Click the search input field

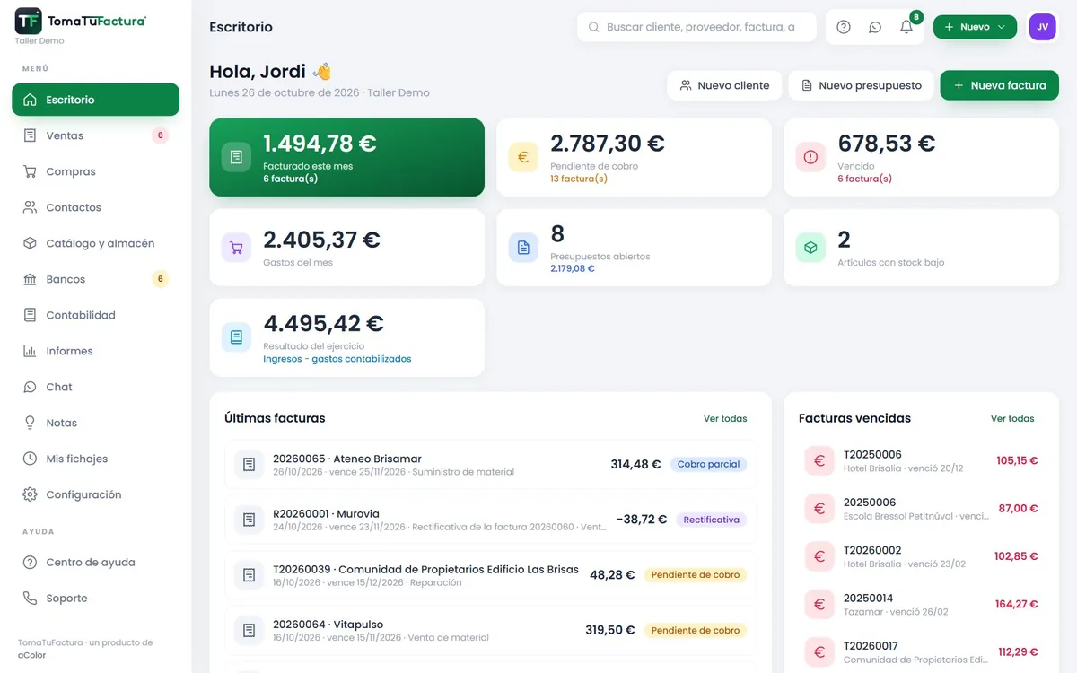(x=696, y=27)
